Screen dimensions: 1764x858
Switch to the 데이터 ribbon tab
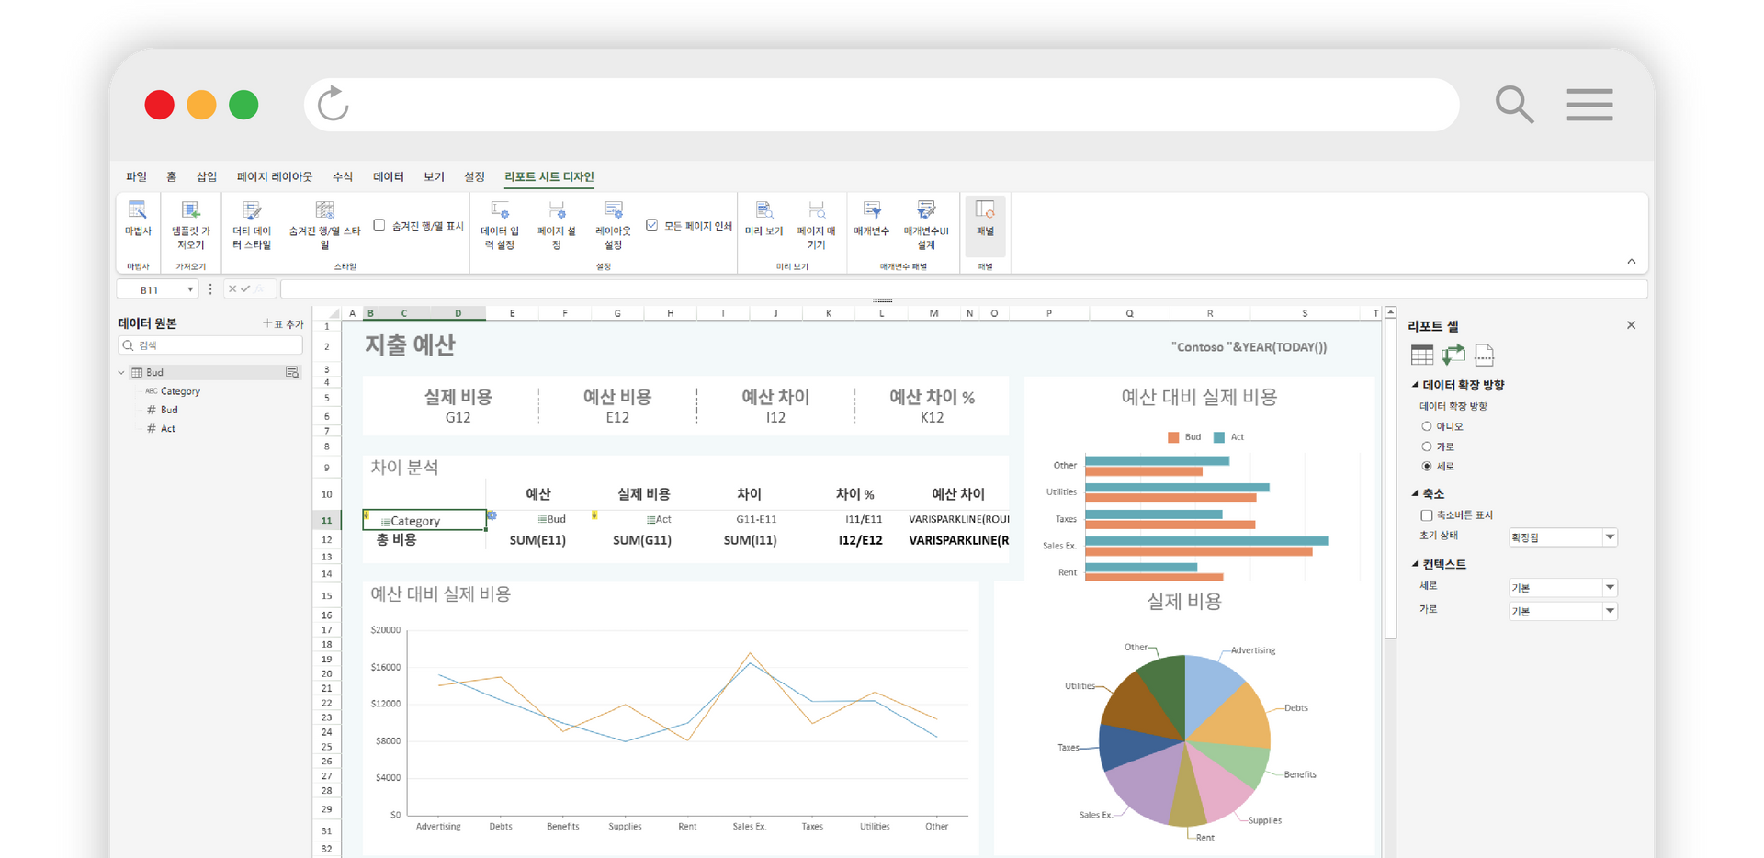pyautogui.click(x=388, y=176)
